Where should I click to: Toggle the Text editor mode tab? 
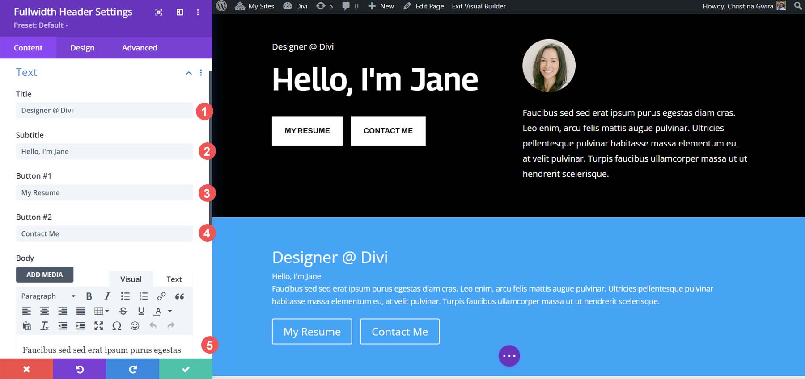pos(174,279)
